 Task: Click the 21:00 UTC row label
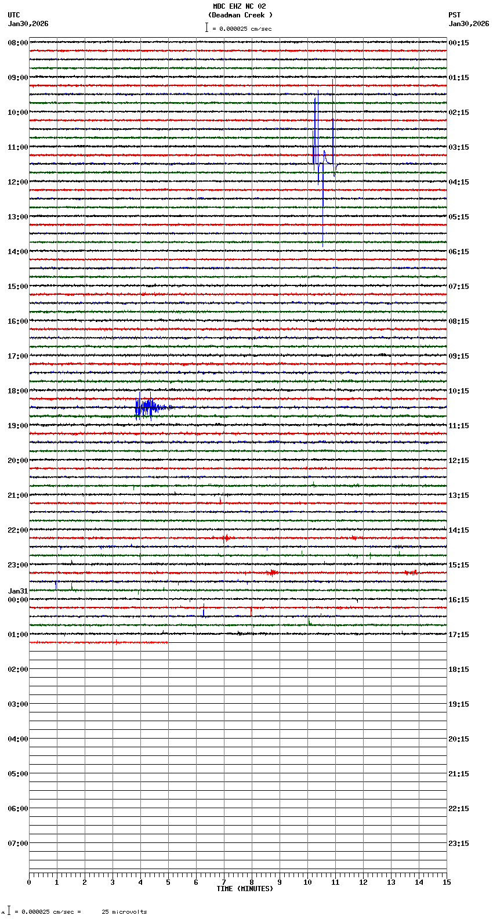[18, 495]
